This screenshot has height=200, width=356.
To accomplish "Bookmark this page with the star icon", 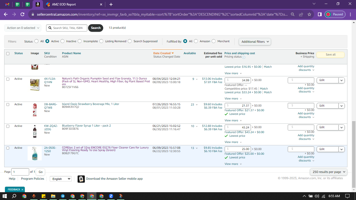I will (x=309, y=14).
